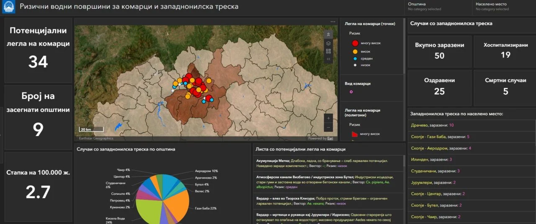Collapse the map toolbar with double-left arrows

click(328, 59)
